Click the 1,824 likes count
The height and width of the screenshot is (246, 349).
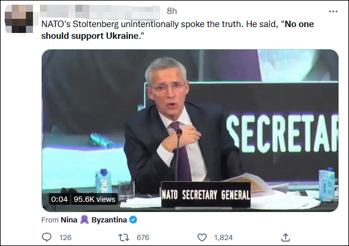pos(224,238)
